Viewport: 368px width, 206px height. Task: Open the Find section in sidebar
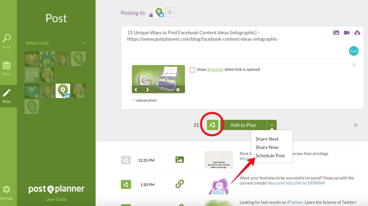(6, 42)
